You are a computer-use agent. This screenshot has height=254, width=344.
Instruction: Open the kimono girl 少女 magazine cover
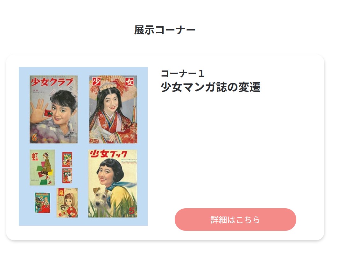point(113,109)
